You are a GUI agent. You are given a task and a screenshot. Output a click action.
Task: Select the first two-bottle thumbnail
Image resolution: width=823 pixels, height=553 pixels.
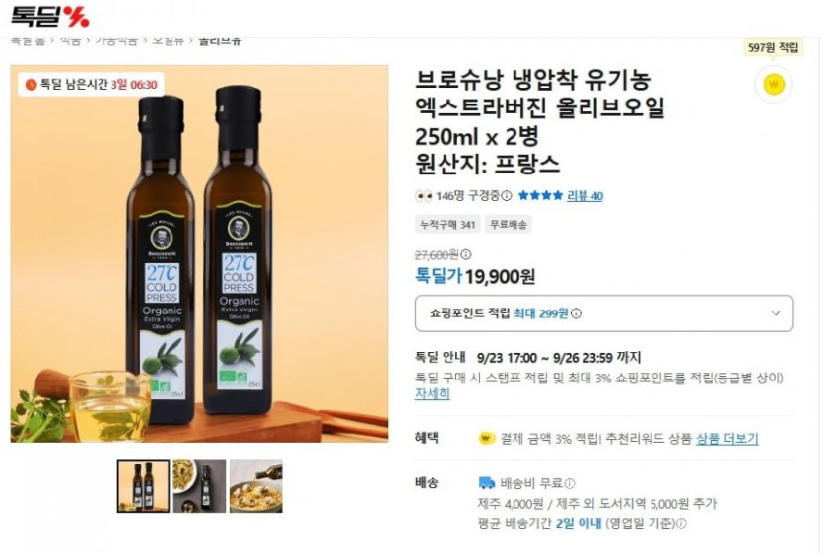click(x=143, y=486)
